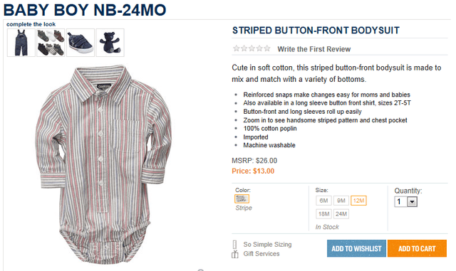
Task: Open So Simple Sizing link
Action: coord(267,245)
